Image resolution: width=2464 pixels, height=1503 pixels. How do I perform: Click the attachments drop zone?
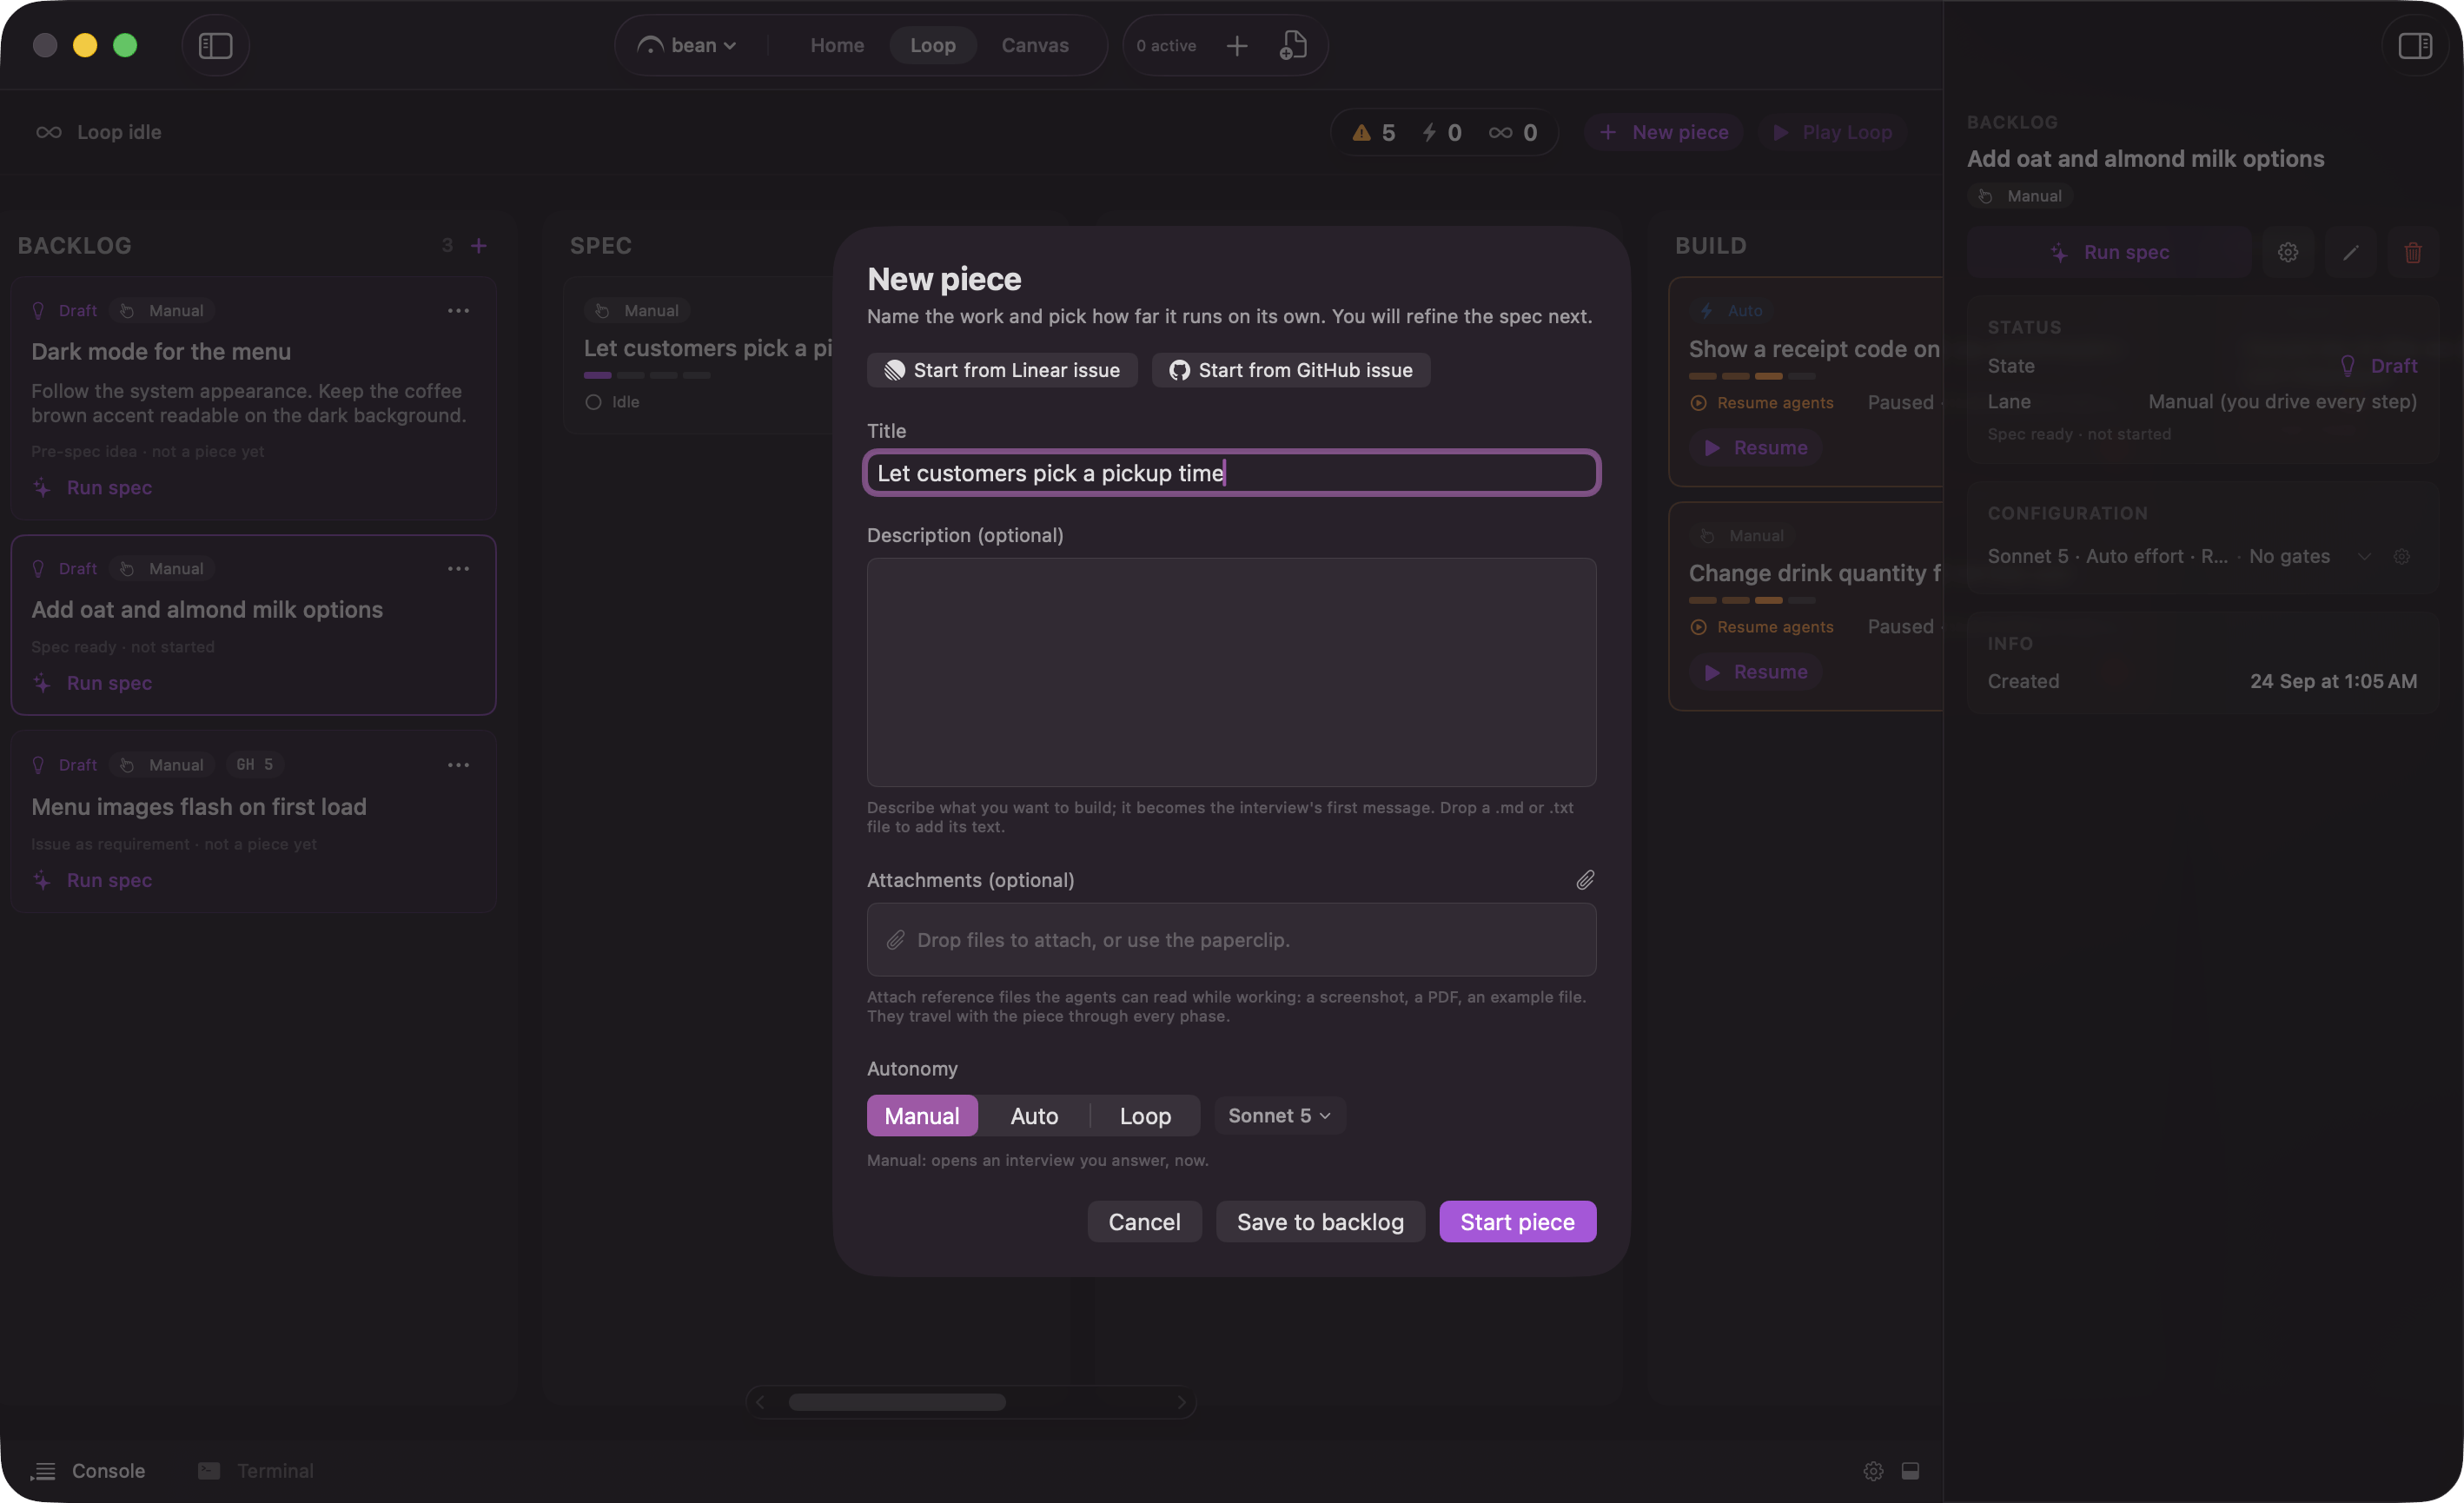click(x=1231, y=940)
